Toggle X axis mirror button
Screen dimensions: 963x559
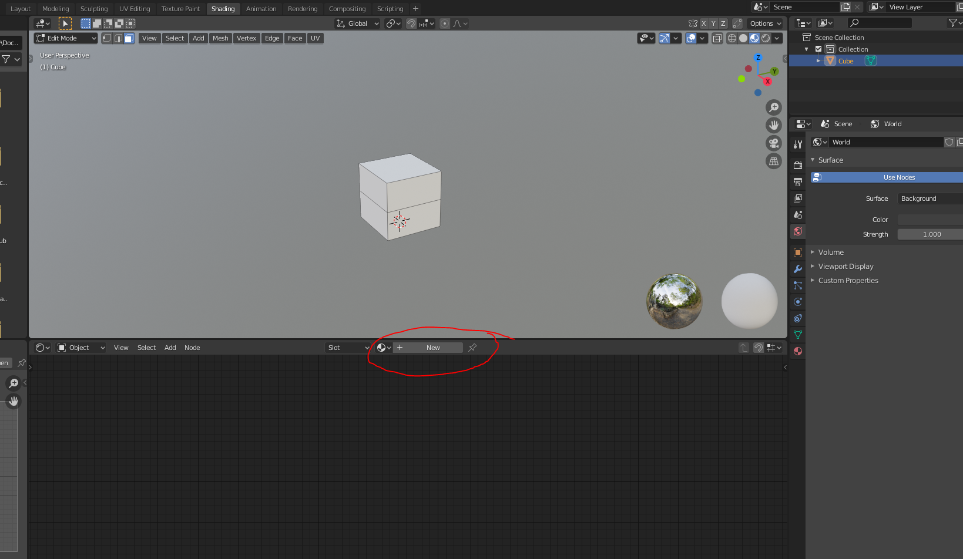[x=704, y=23]
